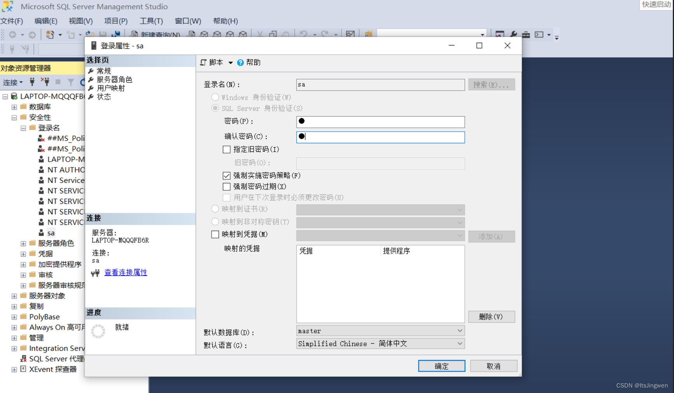The height and width of the screenshot is (393, 674).
Task: Select SQL Server 身份验证 radio button
Action: tap(215, 108)
